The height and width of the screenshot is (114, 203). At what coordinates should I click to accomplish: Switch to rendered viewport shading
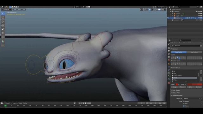pyautogui.click(x=163, y=9)
